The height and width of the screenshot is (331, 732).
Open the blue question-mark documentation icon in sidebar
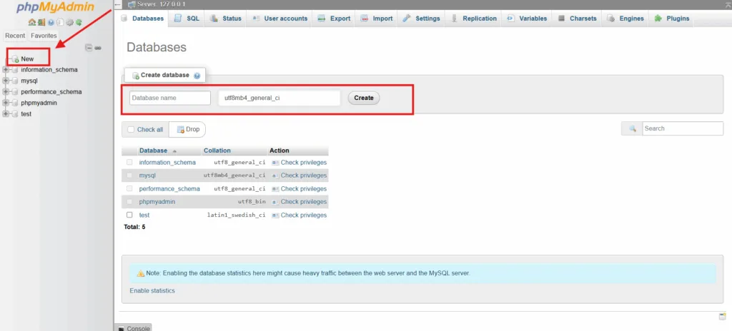pyautogui.click(x=51, y=22)
